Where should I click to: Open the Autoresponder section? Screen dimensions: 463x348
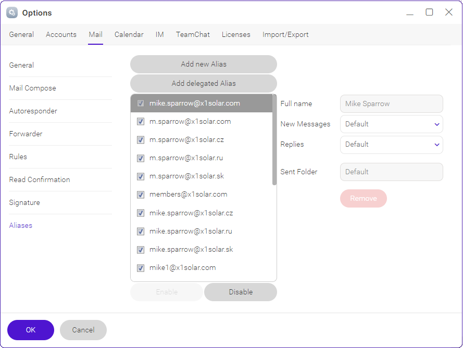[33, 111]
